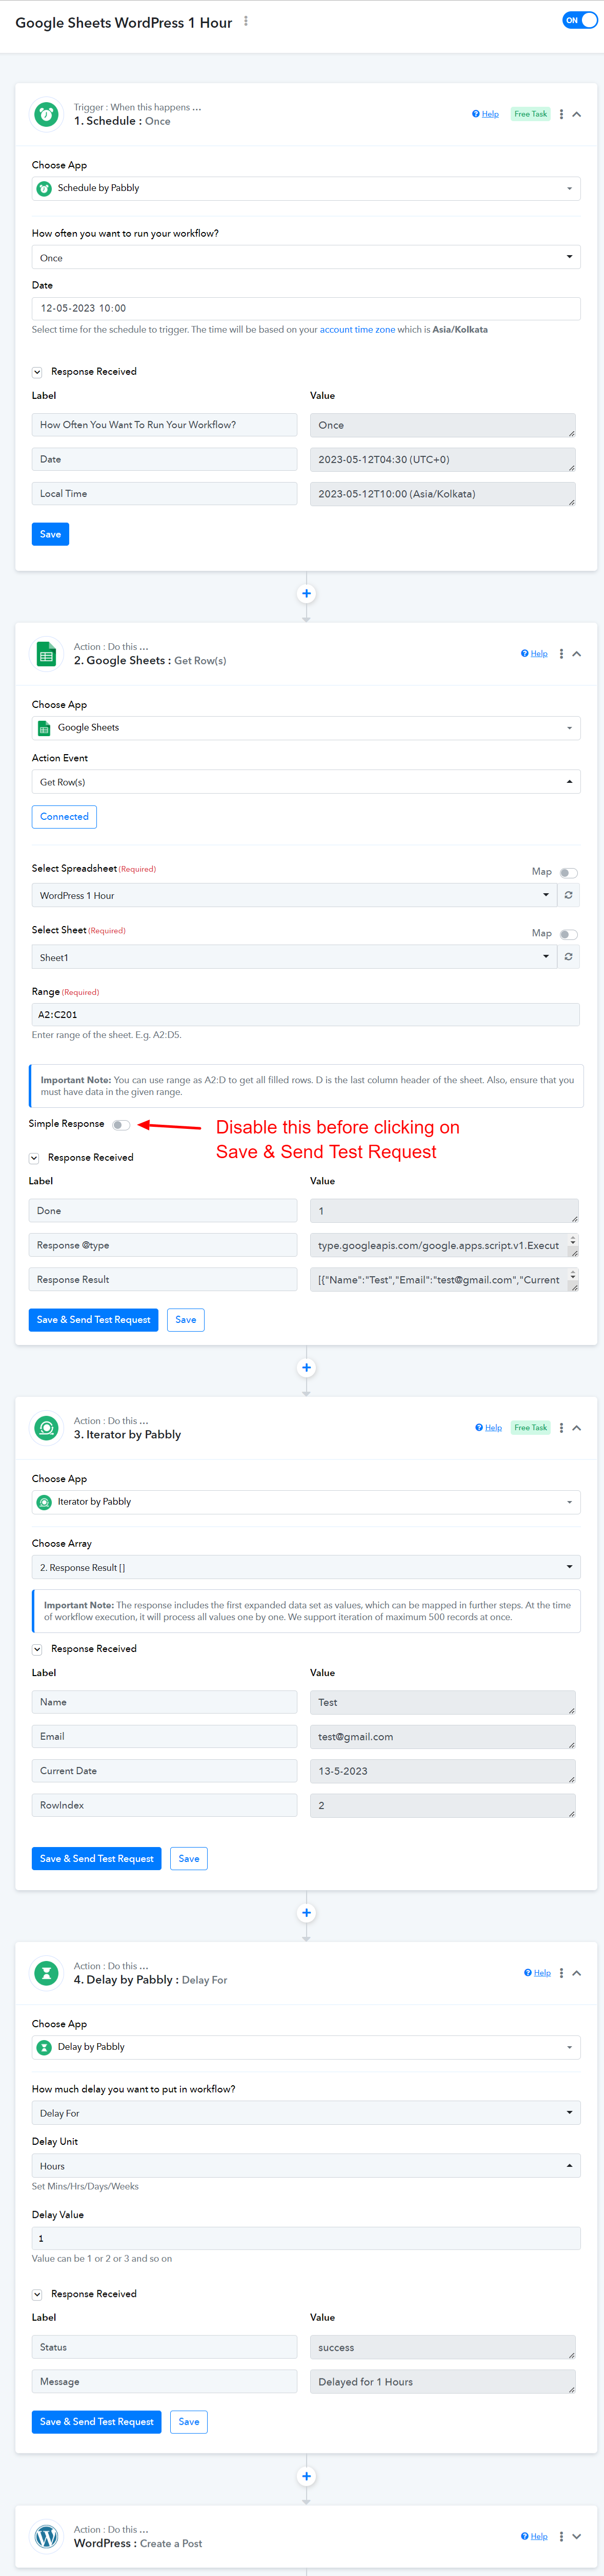
Task: Click Free Task badge in Schedule step
Action: (530, 114)
